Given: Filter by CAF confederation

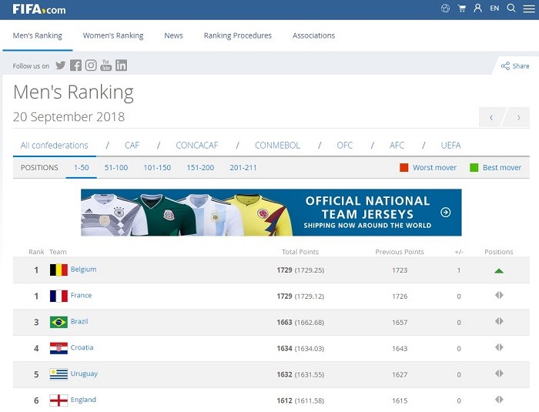Looking at the screenshot, I should point(132,146).
